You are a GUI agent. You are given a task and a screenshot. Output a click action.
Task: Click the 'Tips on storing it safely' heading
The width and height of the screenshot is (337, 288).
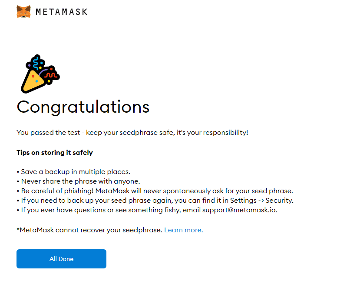(55, 153)
